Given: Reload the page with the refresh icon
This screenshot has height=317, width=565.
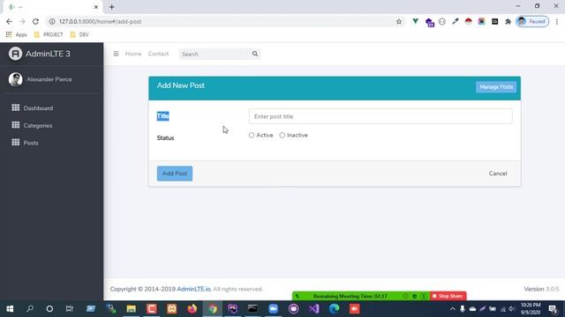Looking at the screenshot, I should (35, 21).
